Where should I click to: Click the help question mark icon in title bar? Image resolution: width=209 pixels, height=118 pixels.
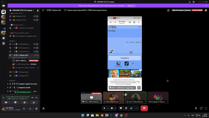click(194, 2)
